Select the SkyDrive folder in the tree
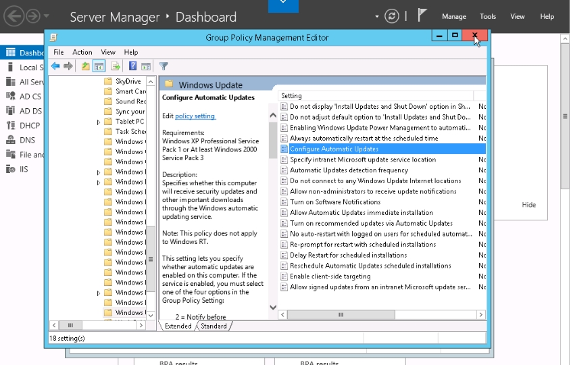Image resolution: width=573 pixels, height=365 pixels. (x=128, y=81)
